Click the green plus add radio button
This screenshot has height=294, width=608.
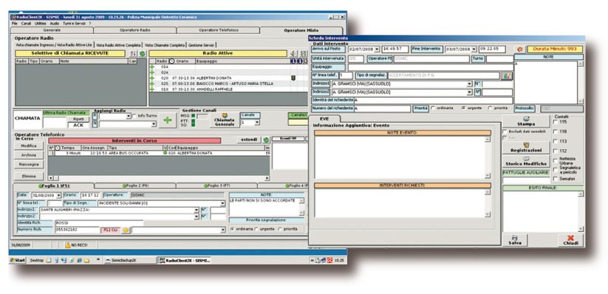pos(167,120)
